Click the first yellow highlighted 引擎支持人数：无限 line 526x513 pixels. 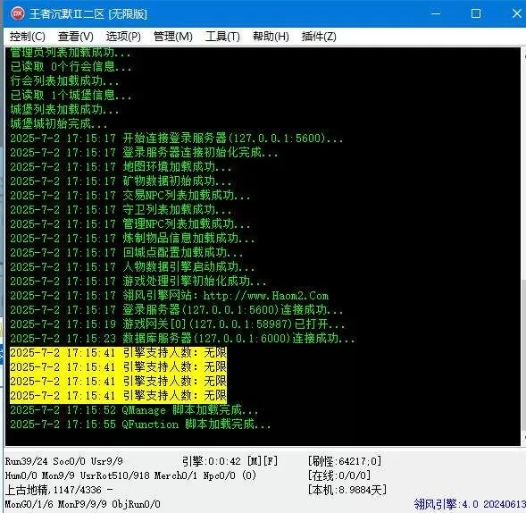(118, 353)
